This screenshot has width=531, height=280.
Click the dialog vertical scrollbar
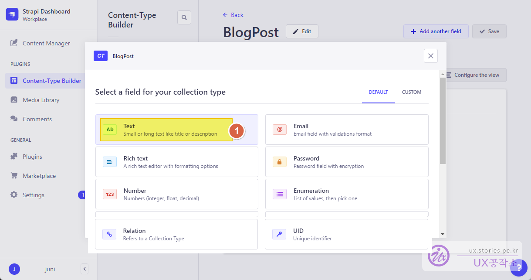pos(443,121)
